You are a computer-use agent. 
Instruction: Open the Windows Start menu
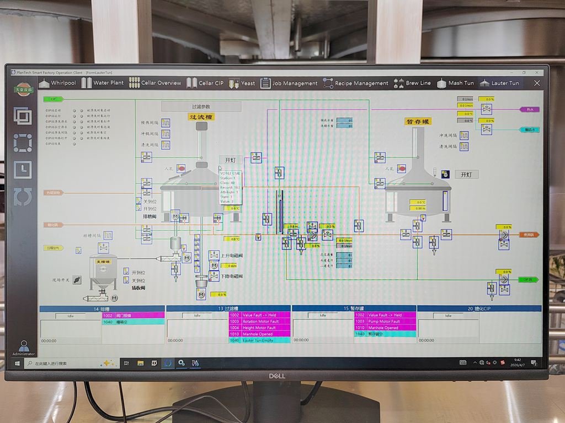coord(16,363)
